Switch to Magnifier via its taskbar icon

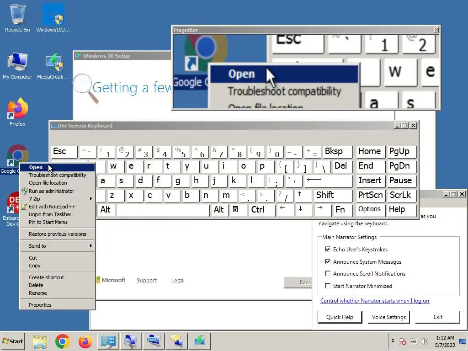coord(131,341)
